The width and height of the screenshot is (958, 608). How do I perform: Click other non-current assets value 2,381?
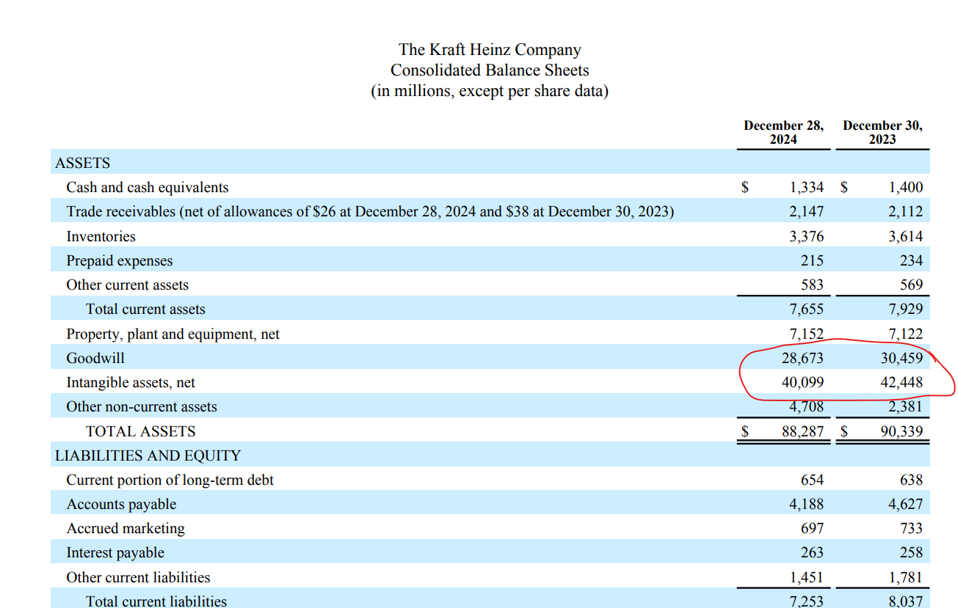pos(906,406)
